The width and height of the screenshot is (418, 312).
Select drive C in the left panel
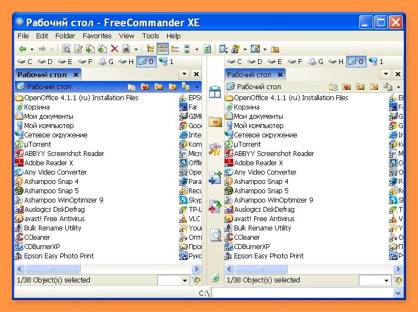click(24, 62)
